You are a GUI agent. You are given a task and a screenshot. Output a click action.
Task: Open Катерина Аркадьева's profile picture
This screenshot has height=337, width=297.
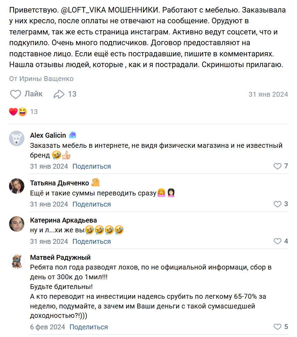(17, 224)
